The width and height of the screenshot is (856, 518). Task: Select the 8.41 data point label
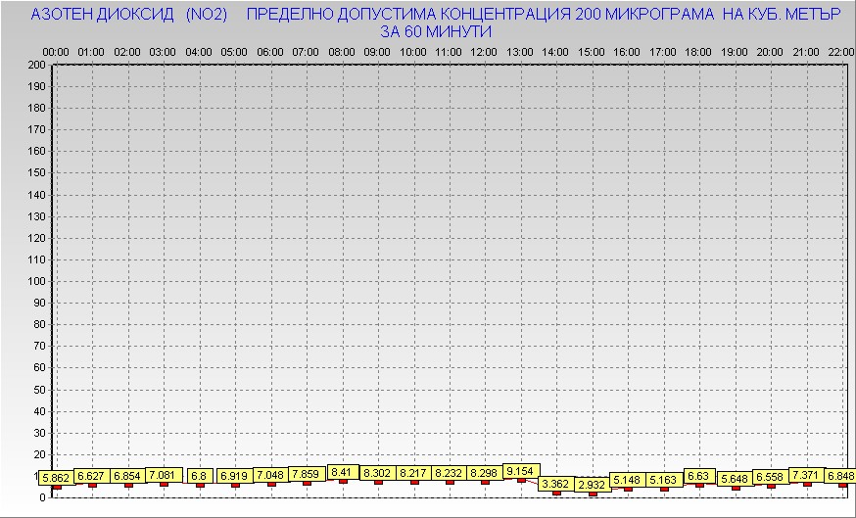tap(341, 472)
